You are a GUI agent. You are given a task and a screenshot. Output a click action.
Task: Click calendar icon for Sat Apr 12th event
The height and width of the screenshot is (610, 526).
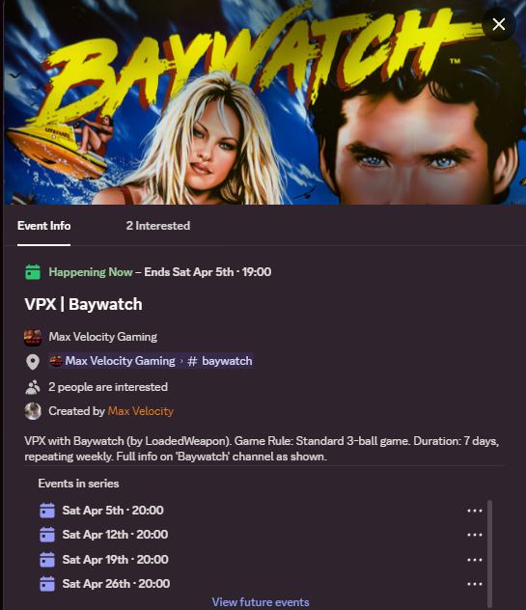pos(47,535)
